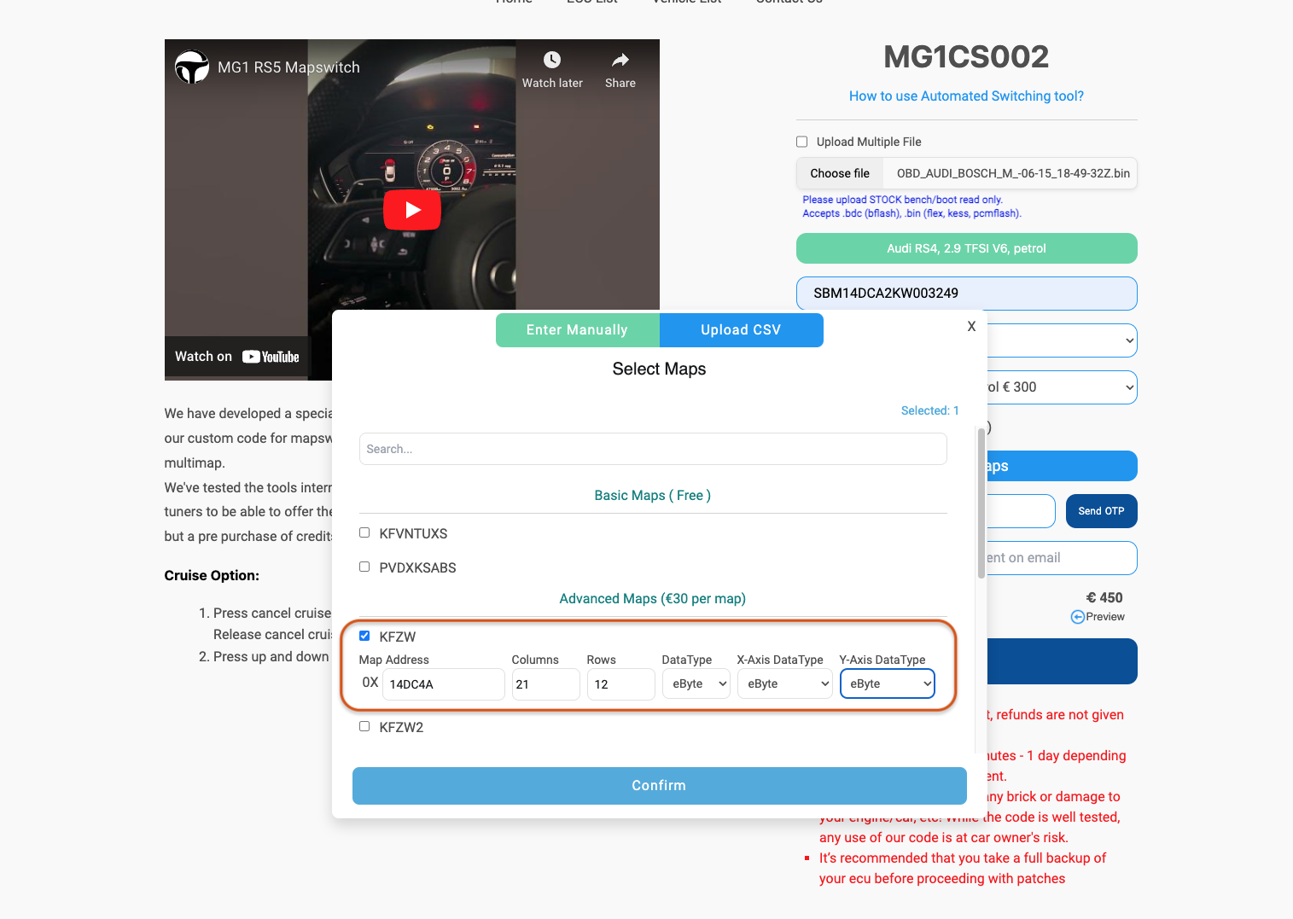This screenshot has height=919, width=1293.
Task: Click the VIN field SBM14DCA2KW003249
Action: [967, 294]
